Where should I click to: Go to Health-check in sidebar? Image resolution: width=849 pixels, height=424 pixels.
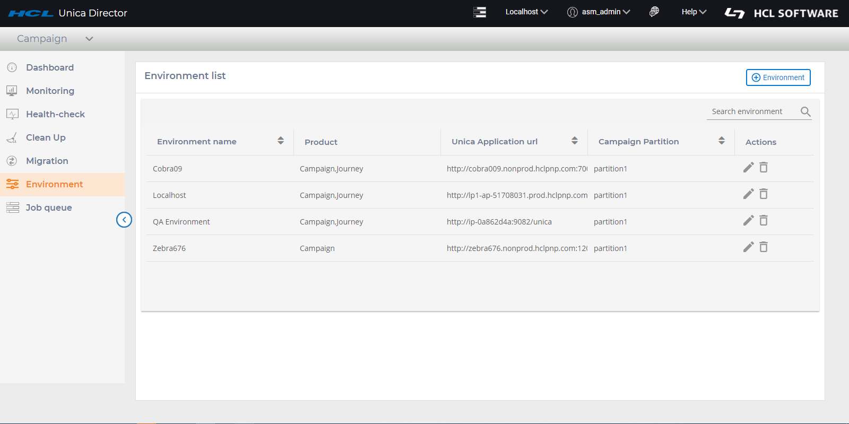click(x=55, y=114)
